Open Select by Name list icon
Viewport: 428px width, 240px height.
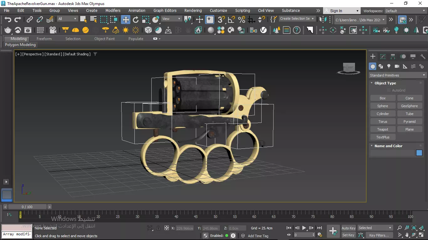93,19
